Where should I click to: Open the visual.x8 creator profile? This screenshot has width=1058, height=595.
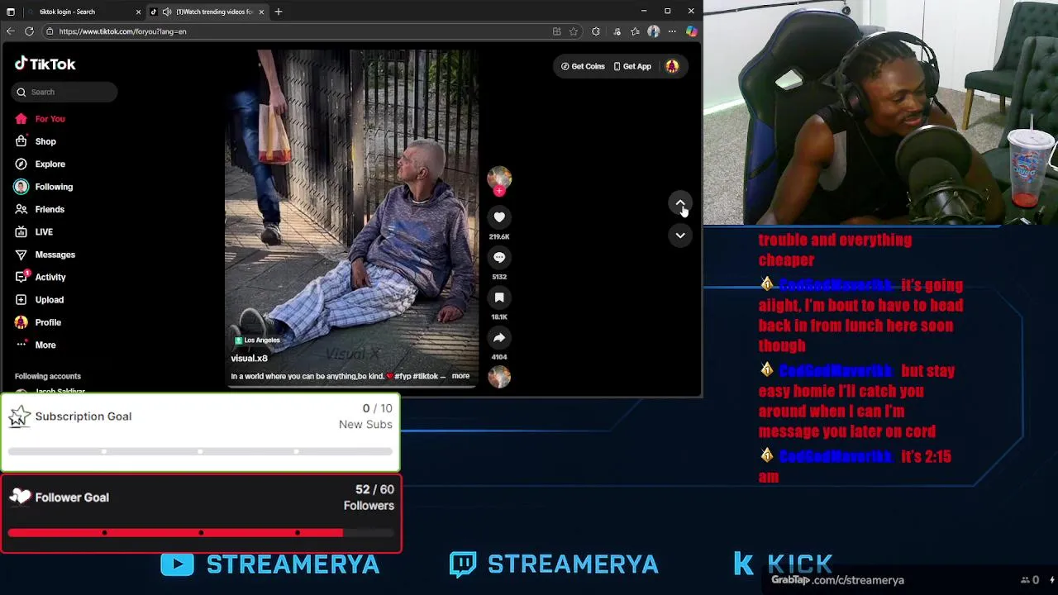point(249,359)
